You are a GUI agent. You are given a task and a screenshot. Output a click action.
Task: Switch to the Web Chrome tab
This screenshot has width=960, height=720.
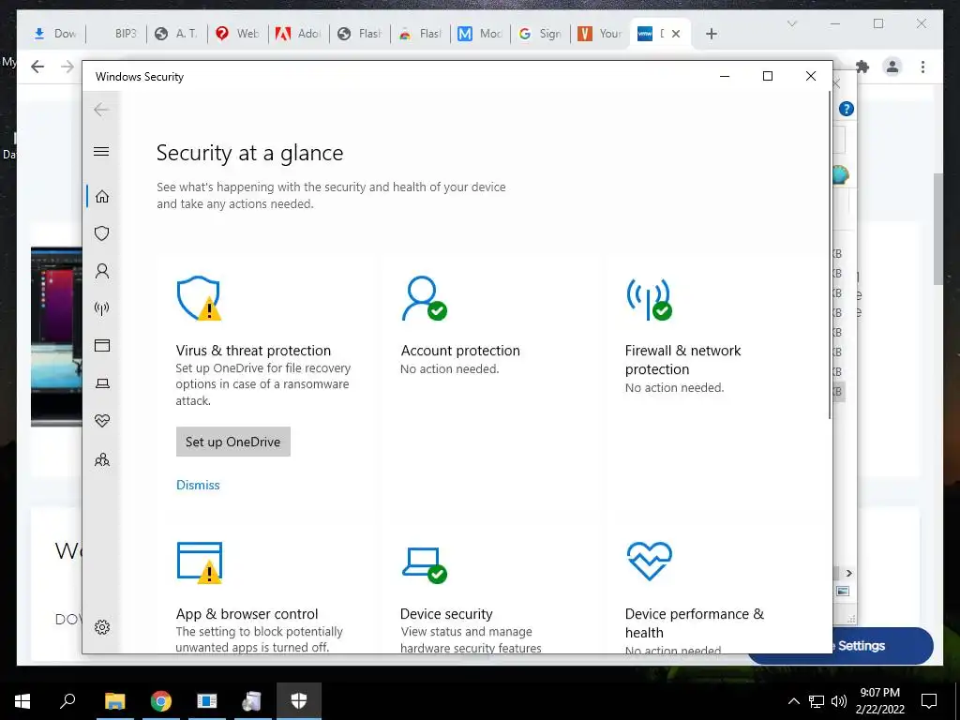pos(237,34)
